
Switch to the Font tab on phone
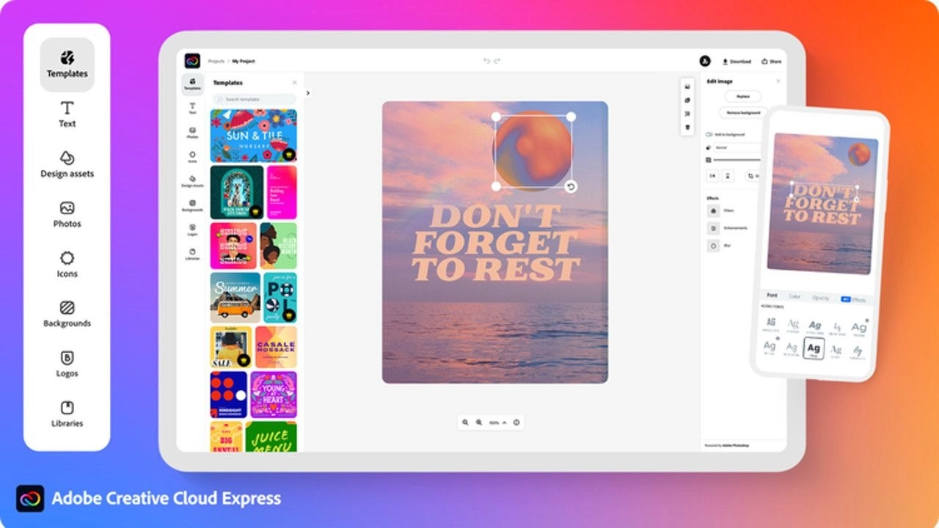772,296
